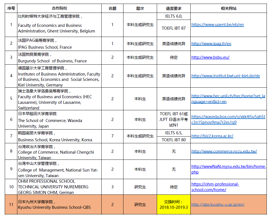Open the institut.bwl.uni-kiel.de link
This screenshot has height=218, width=271.
[x=226, y=76]
